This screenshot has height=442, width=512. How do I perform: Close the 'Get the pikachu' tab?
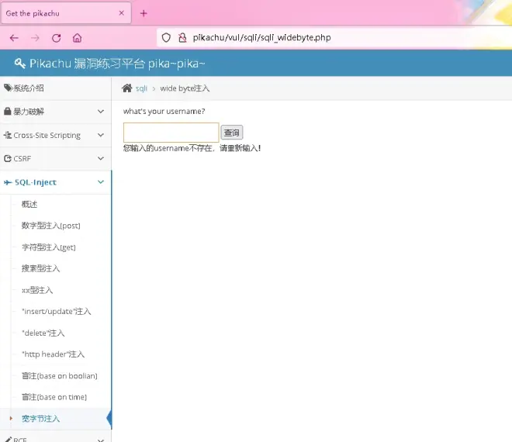122,13
